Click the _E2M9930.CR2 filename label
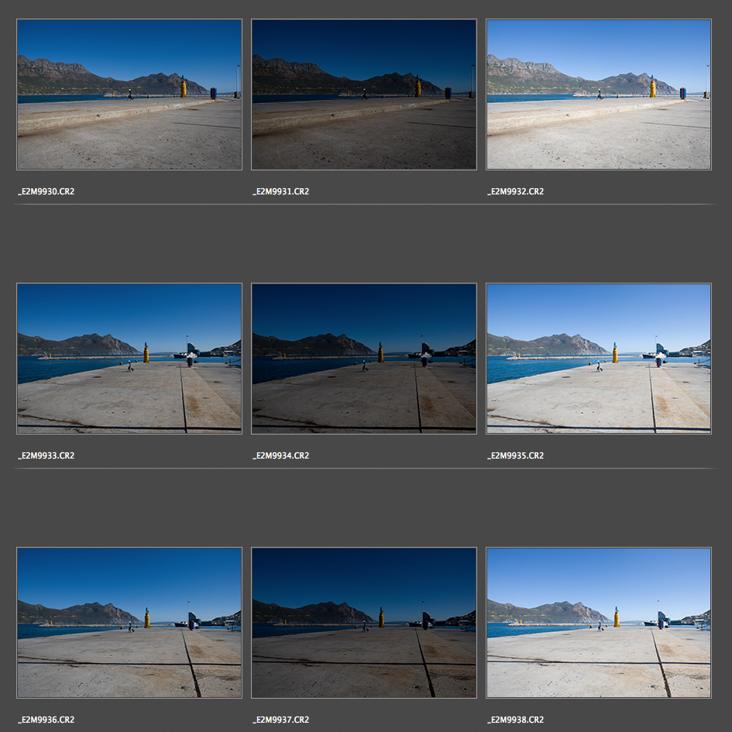Viewport: 732px width, 732px height. tap(46, 191)
